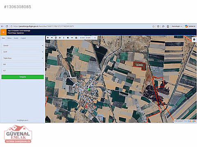This screenshot has height=147, width=197.
Task: Click the ada number field showing 108
Action: tap(23, 65)
